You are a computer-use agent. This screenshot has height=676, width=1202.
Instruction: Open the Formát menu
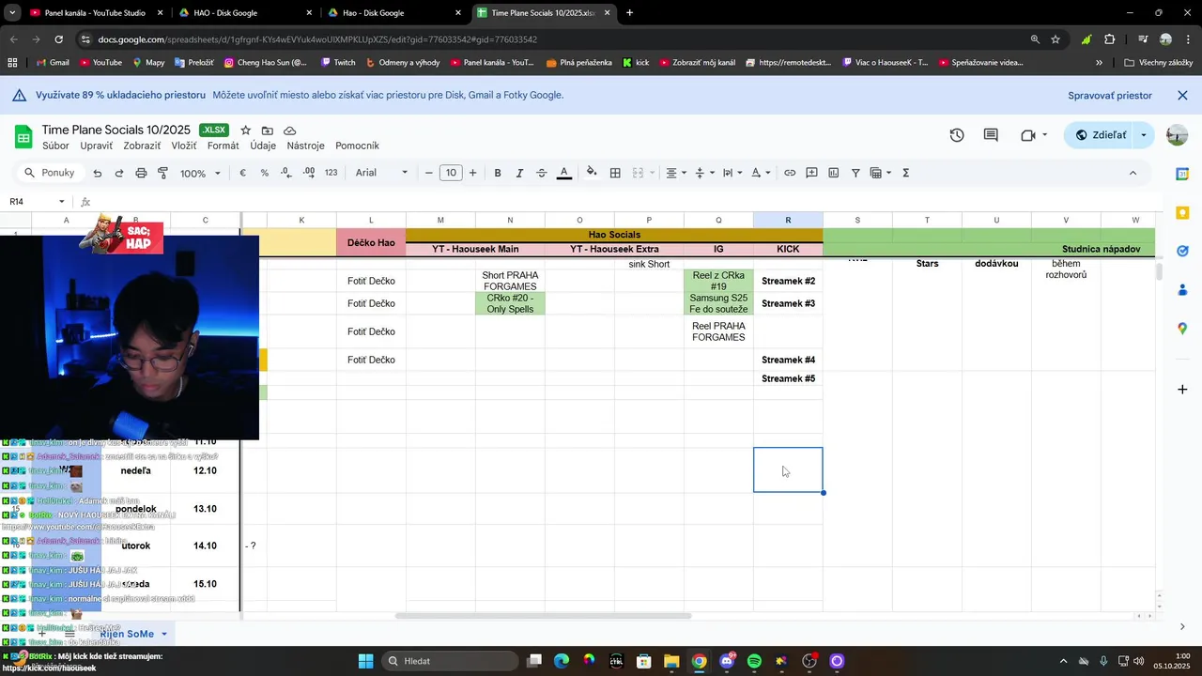pyautogui.click(x=223, y=146)
